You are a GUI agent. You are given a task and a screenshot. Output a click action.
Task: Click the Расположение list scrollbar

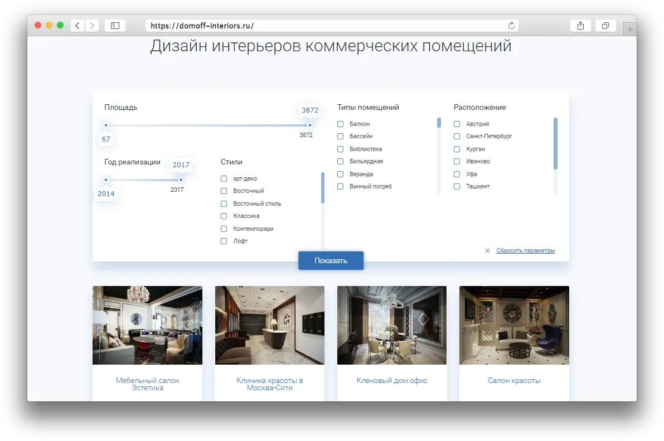point(555,143)
